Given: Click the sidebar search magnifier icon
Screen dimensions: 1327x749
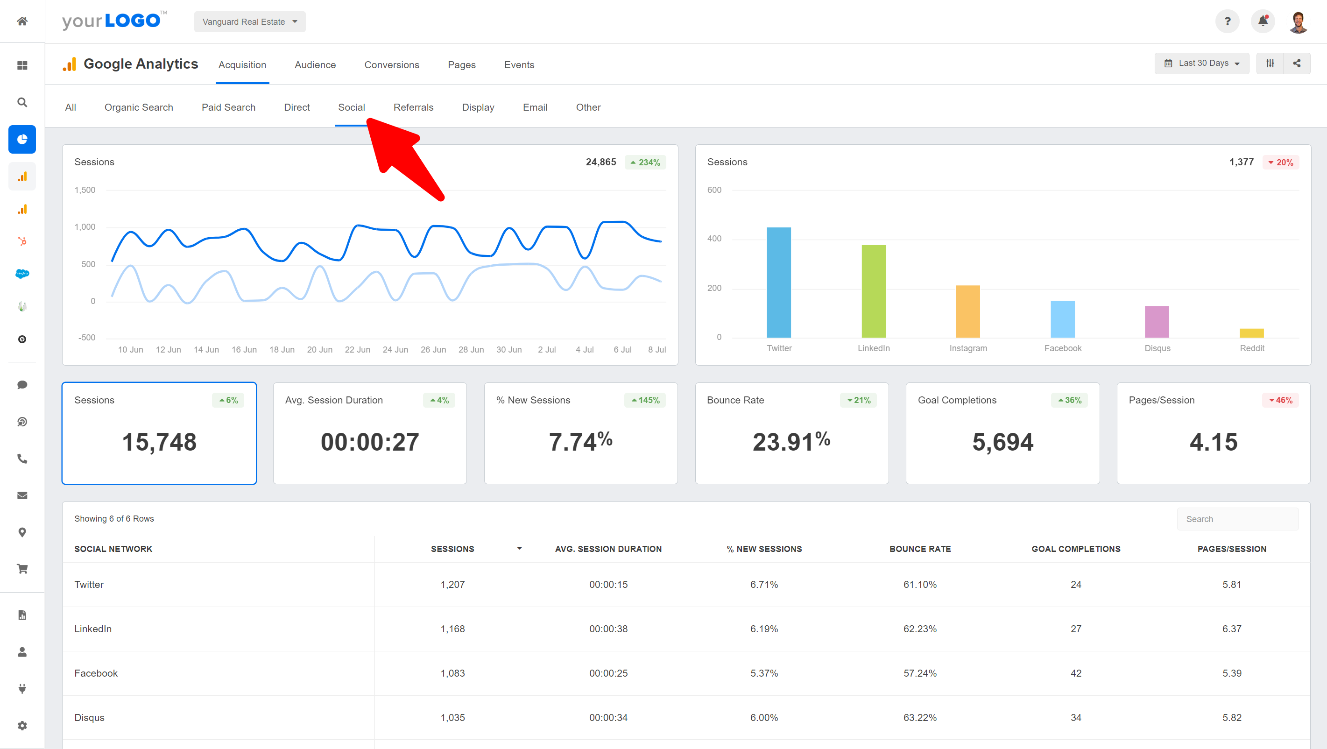Looking at the screenshot, I should pos(22,103).
